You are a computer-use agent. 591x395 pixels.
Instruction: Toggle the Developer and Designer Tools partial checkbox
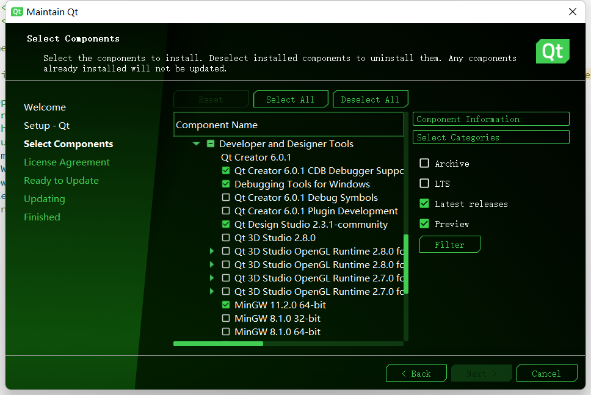pos(211,143)
